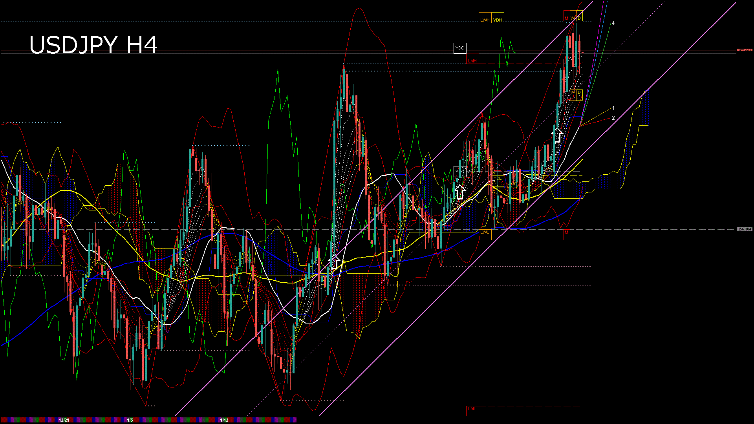Click the 1/5 date marker on timeline
Viewport: 754px width, 424px height.
tap(130, 420)
